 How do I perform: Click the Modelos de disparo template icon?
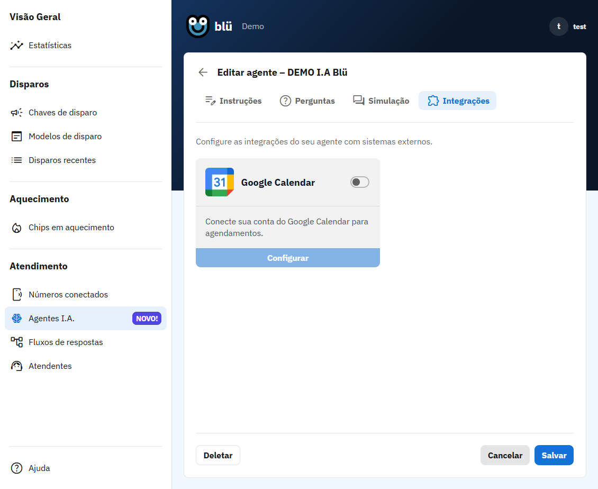coord(16,136)
